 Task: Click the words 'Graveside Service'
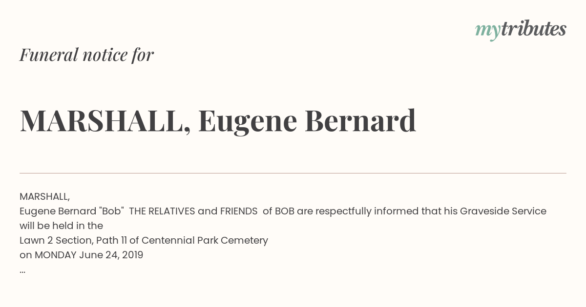[x=503, y=211]
